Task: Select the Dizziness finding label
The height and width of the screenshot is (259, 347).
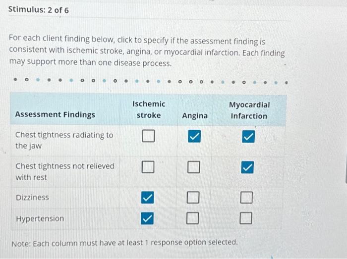Action: point(32,197)
